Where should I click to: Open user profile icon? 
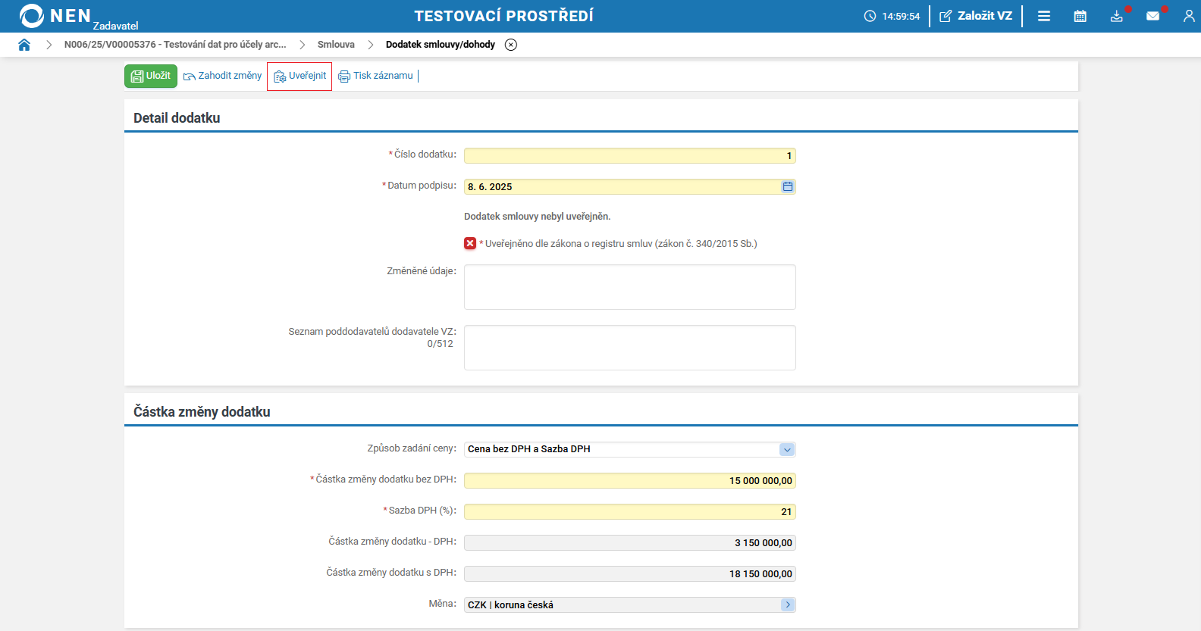pos(1189,16)
